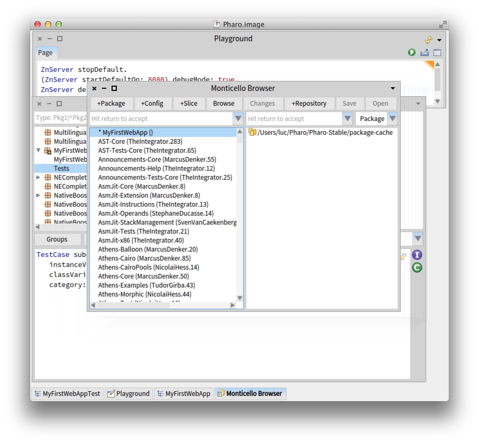Image resolution: width=479 pixels, height=443 pixels.
Task: Switch to MyFirstWebAppTest taskbar window
Action: point(68,394)
